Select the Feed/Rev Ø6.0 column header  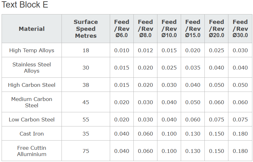pyautogui.click(x=122, y=29)
